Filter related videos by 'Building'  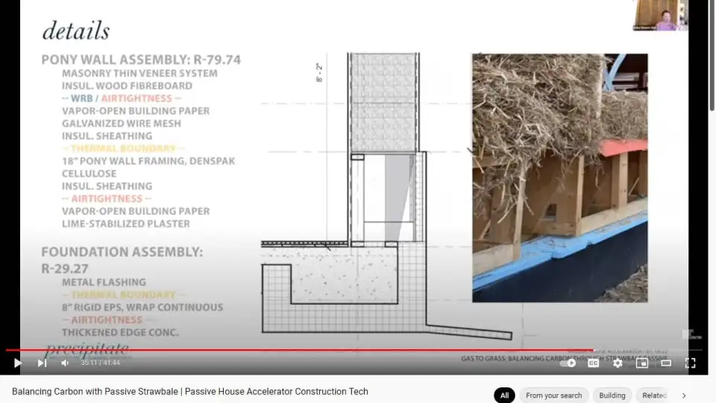click(612, 396)
